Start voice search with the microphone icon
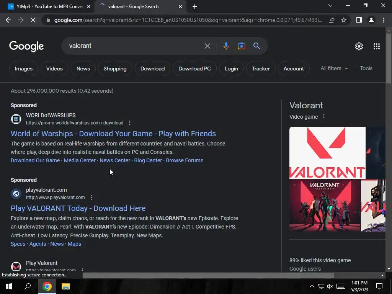The height and width of the screenshot is (294, 392). pyautogui.click(x=226, y=46)
